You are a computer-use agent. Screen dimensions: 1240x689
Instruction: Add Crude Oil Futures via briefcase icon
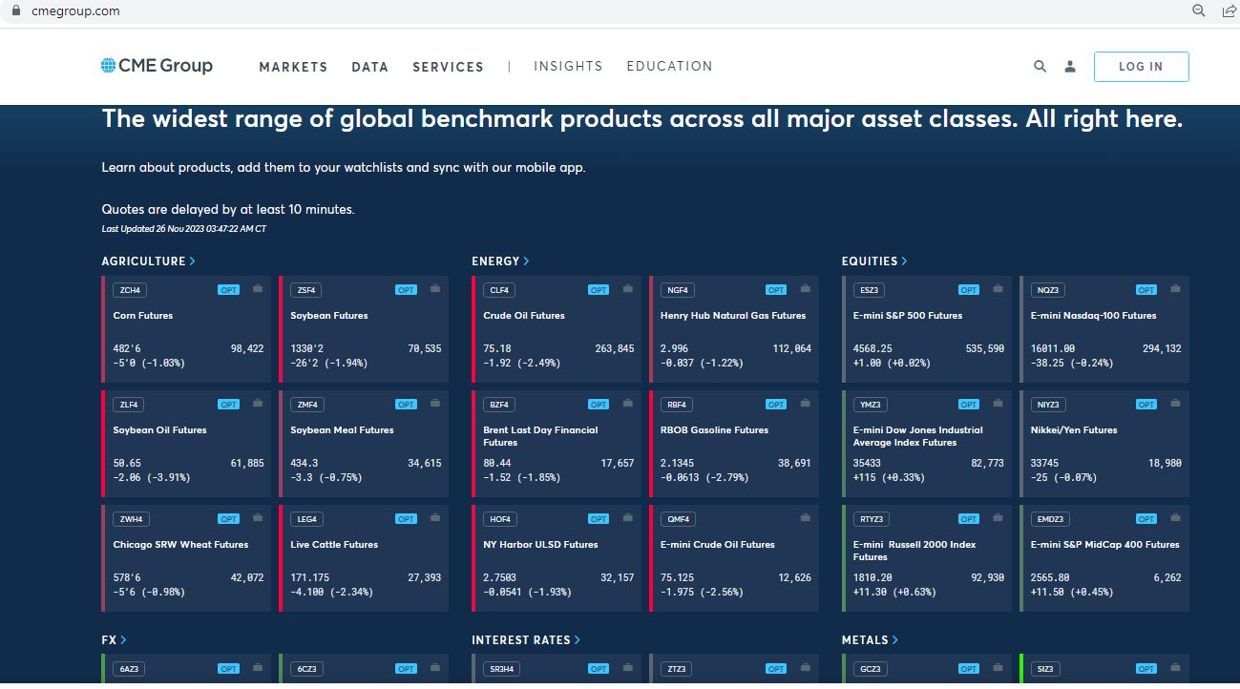(628, 289)
